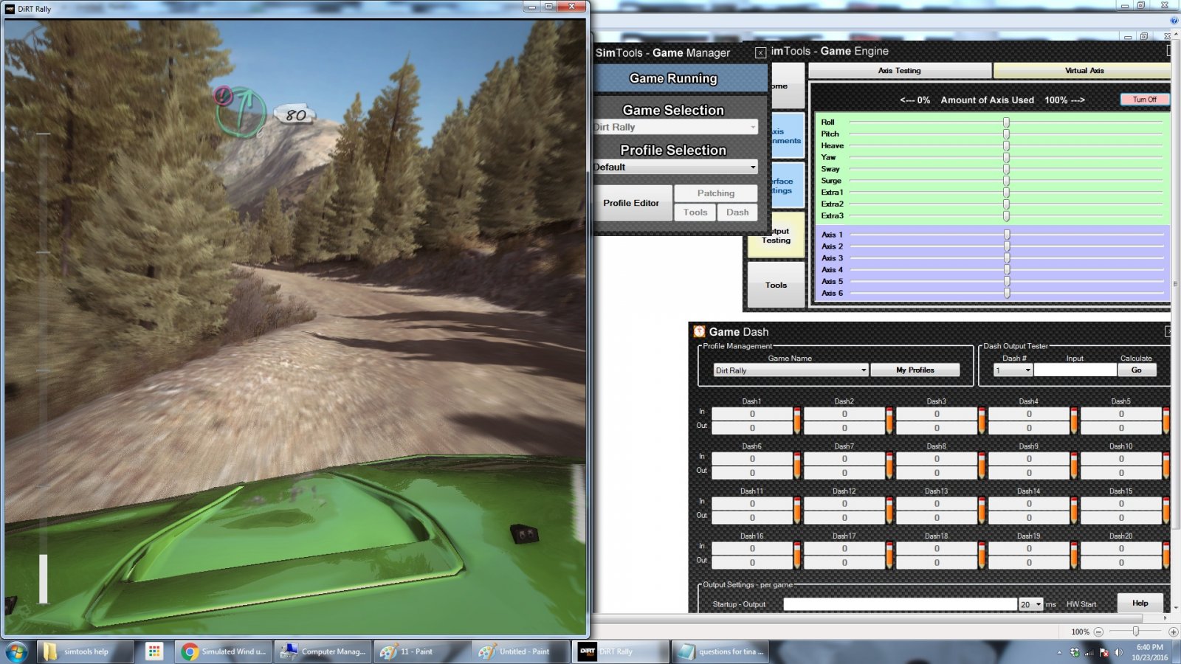Click the zoom in plus icon
The height and width of the screenshot is (664, 1181).
tap(1173, 632)
